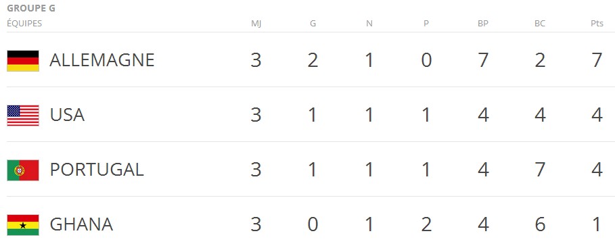615x244 pixels.
Task: Open the ALLEMAGNE team link
Action: (x=101, y=60)
